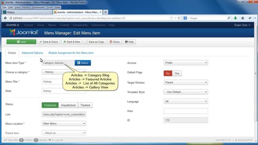This screenshot has height=145, width=258.
Task: Open Firefox History menu
Action: click(26, 7)
